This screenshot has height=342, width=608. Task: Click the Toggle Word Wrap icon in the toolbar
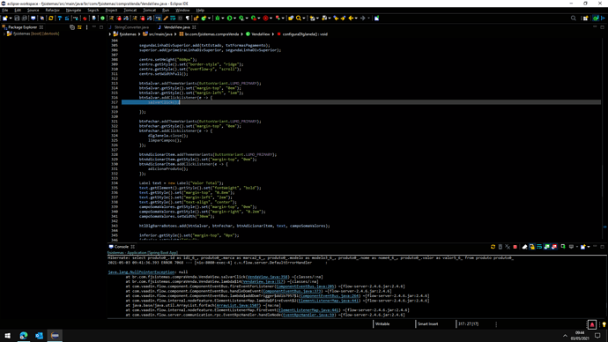(173, 19)
